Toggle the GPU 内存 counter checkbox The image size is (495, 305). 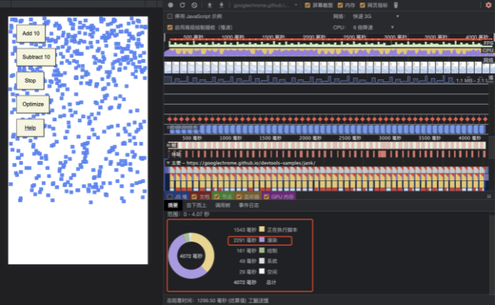click(266, 197)
